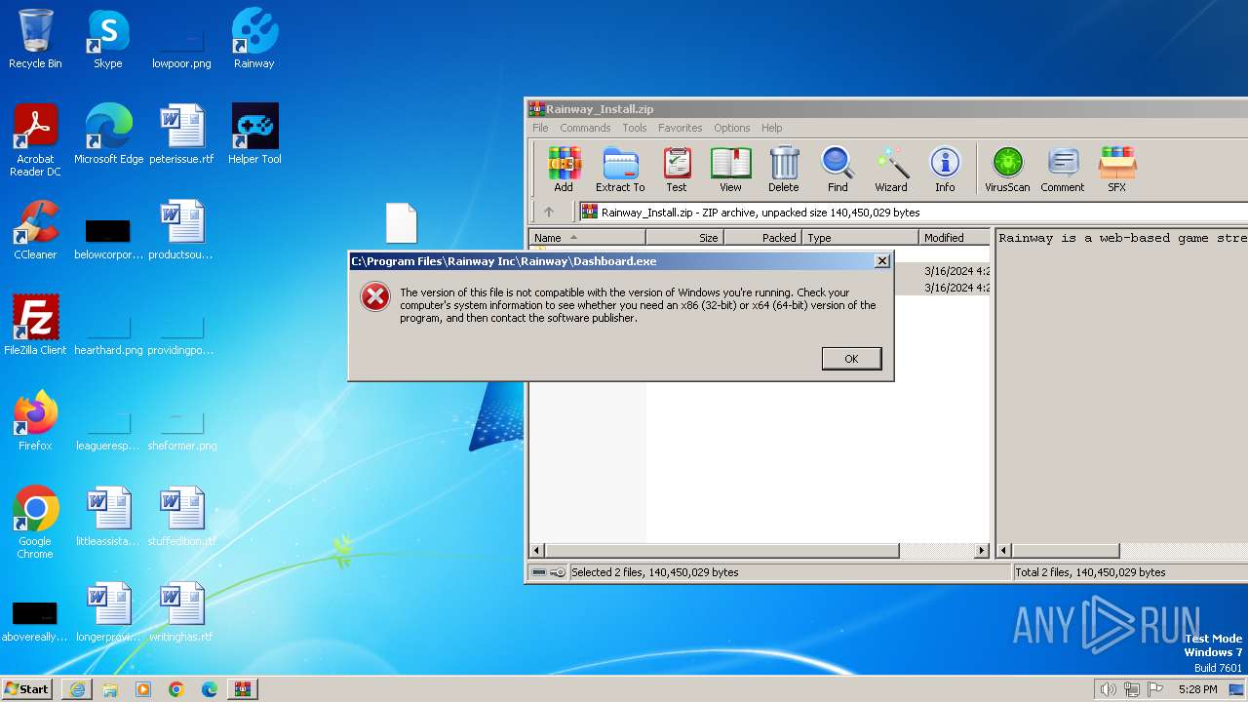The image size is (1248, 702).
Task: Click the media player taskbar icon
Action: [143, 689]
